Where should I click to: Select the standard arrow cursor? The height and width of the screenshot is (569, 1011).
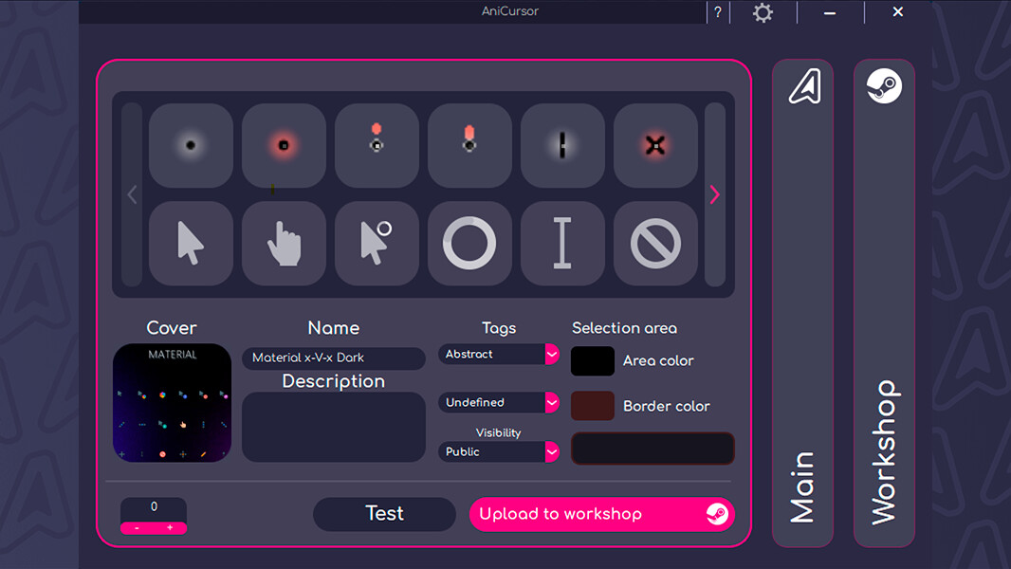click(x=190, y=244)
